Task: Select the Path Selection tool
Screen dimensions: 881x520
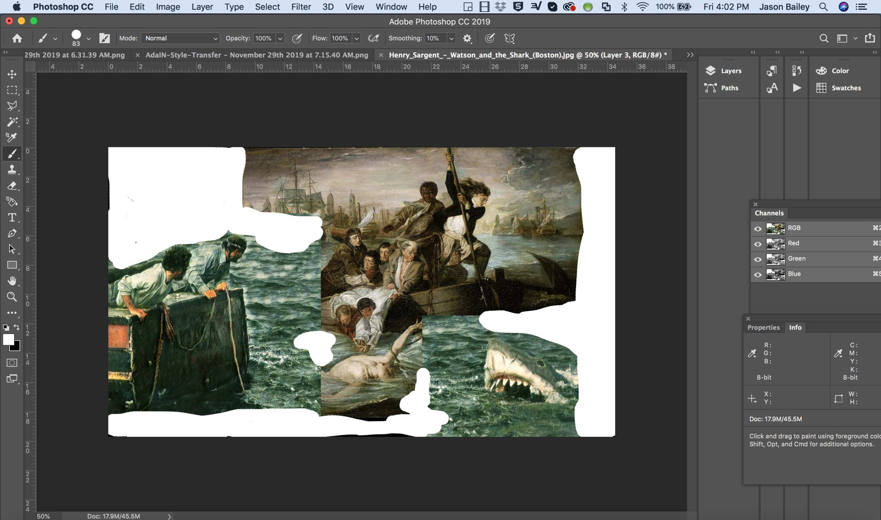Action: pos(12,249)
